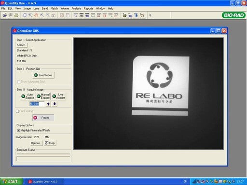Close the ChemiDoc XRS window
This screenshot has width=247, height=185.
(x=224, y=31)
